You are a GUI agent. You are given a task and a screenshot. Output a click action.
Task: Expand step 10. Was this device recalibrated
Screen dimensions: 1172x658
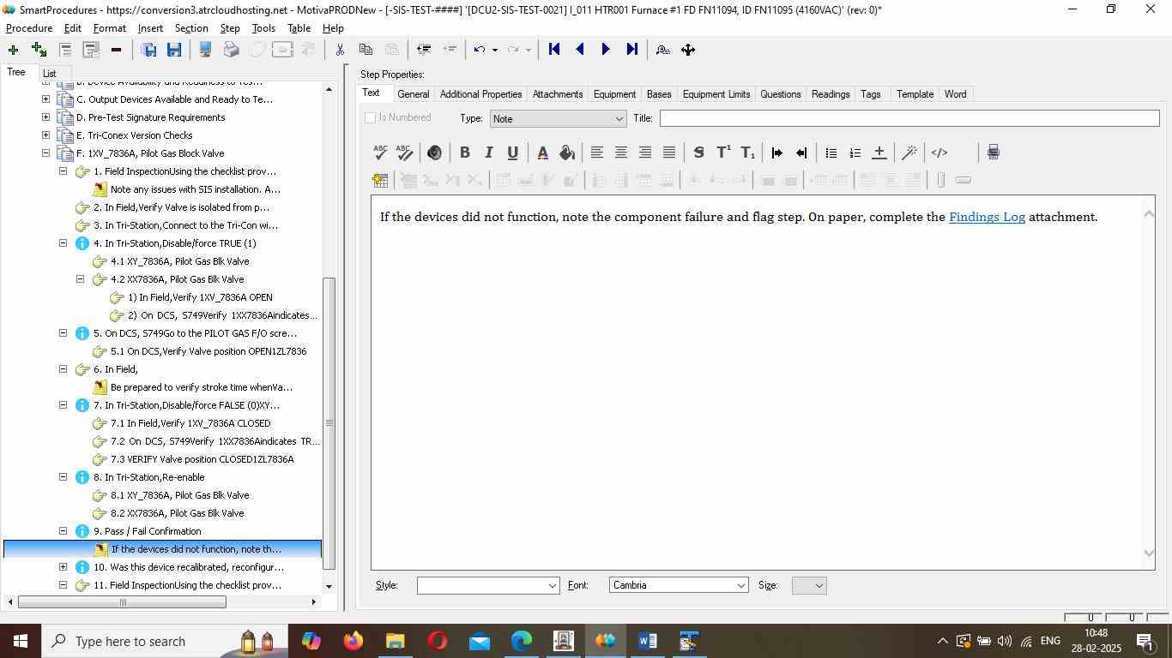tap(63, 567)
